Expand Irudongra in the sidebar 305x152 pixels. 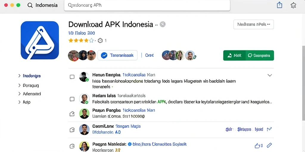[19, 76]
